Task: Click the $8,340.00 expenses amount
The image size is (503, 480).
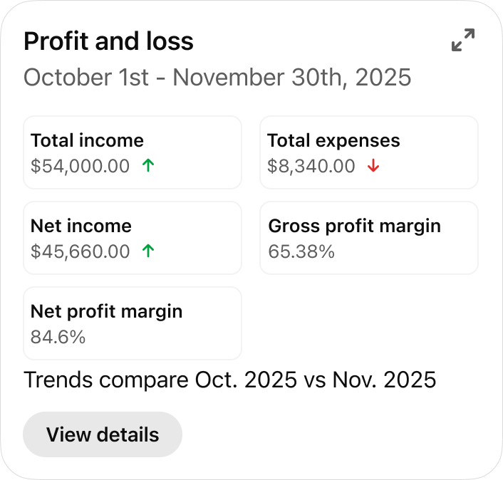Action: (x=311, y=167)
